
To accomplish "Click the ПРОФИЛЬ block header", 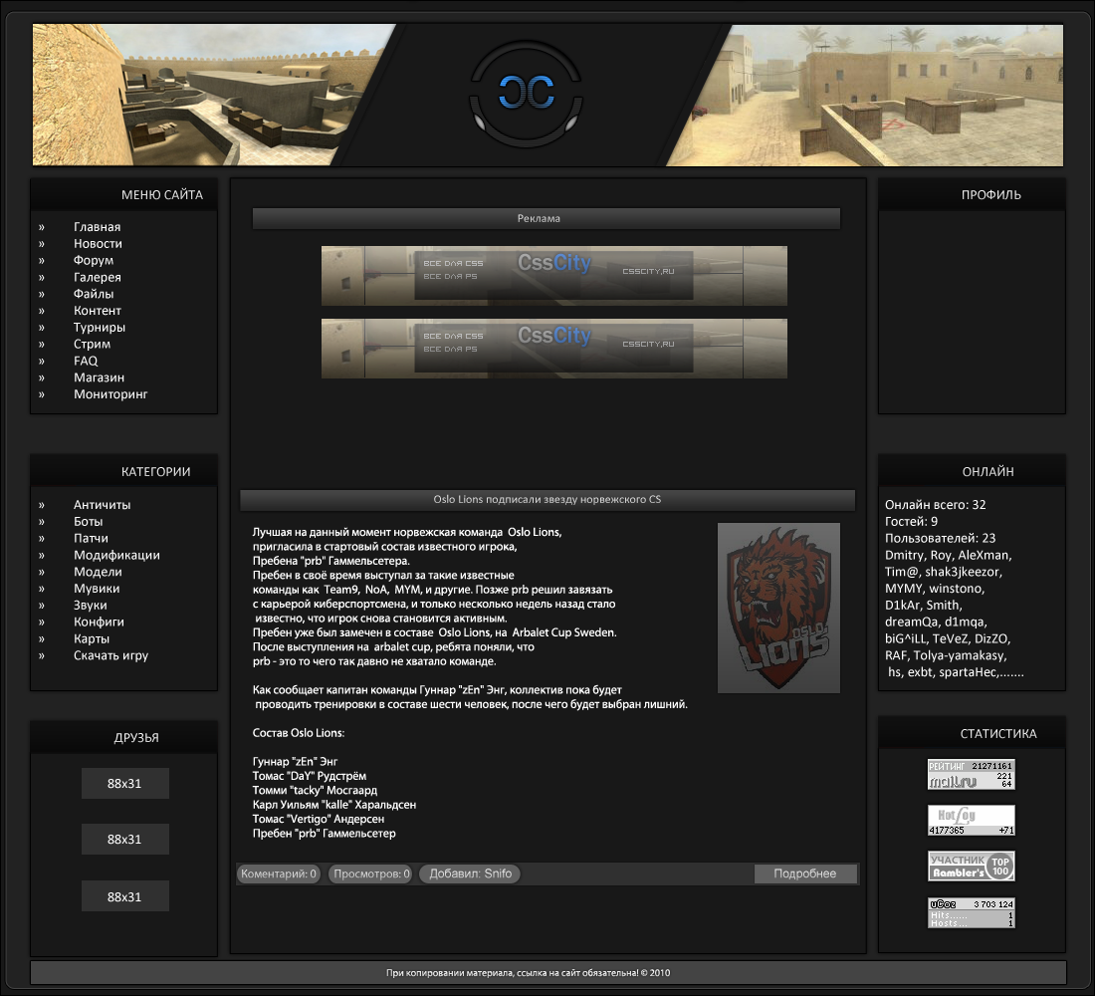I will click(x=972, y=195).
